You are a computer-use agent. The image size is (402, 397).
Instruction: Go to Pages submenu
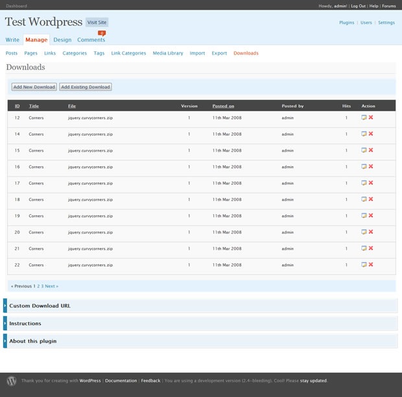pyautogui.click(x=30, y=53)
